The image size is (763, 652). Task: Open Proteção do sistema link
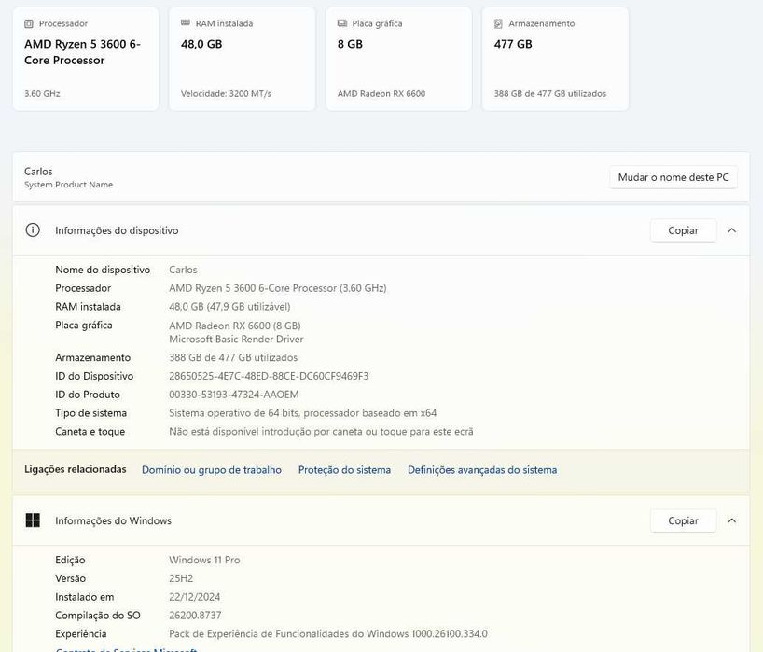(x=344, y=470)
